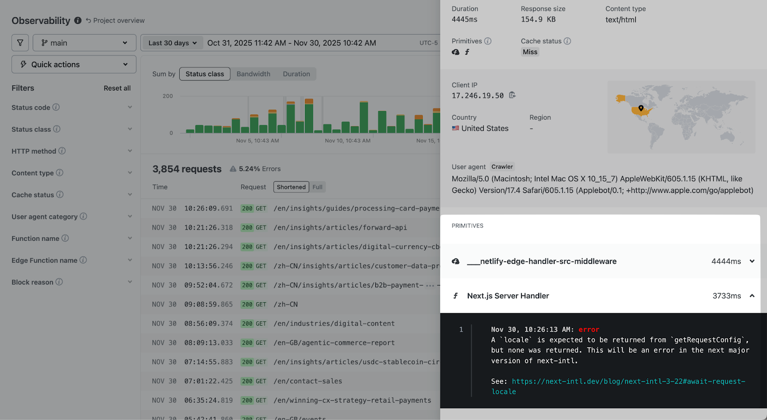Click the Cache status info icon in detail panel
Image resolution: width=767 pixels, height=420 pixels.
pyautogui.click(x=567, y=41)
